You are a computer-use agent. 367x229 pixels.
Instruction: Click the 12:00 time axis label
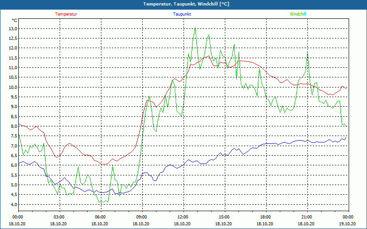(x=183, y=217)
